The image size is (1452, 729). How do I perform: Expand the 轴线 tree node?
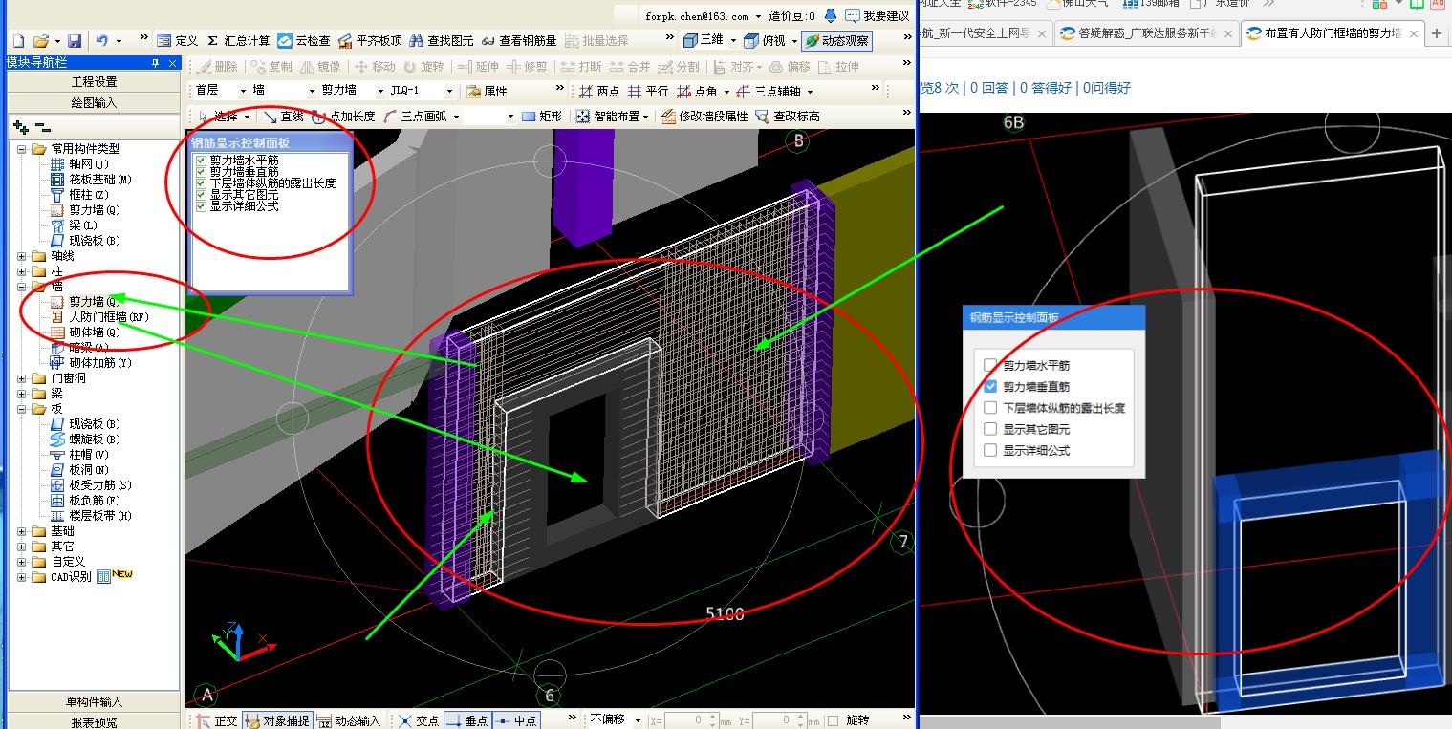click(x=22, y=256)
